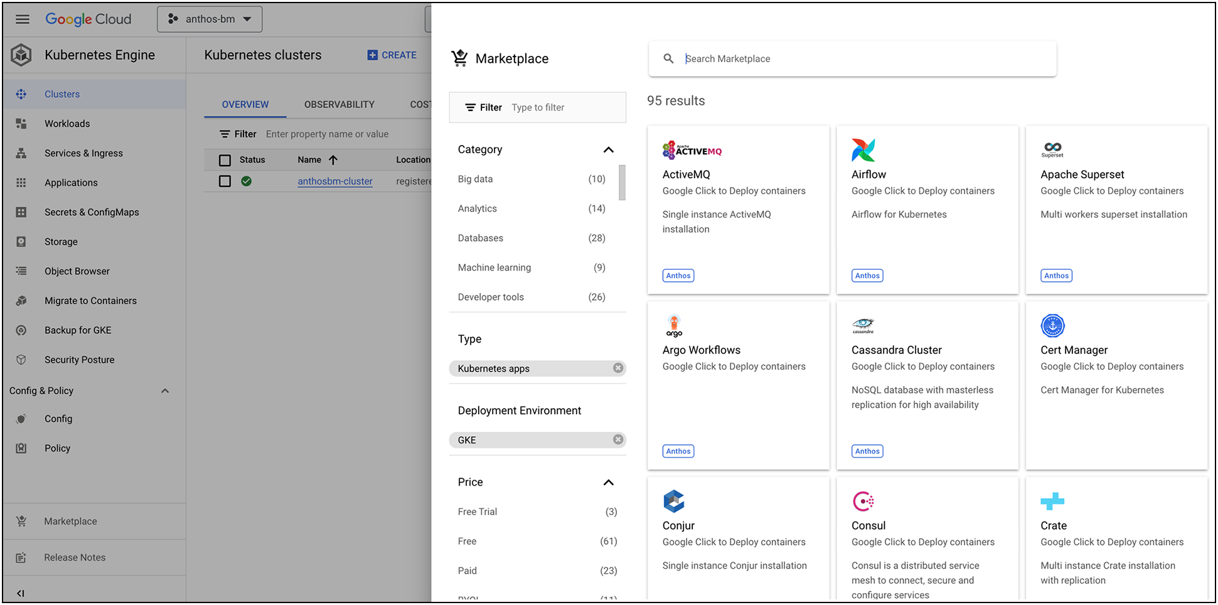Screen dimensions: 1218x605
Task: Click the Consul logo
Action: coord(863,501)
